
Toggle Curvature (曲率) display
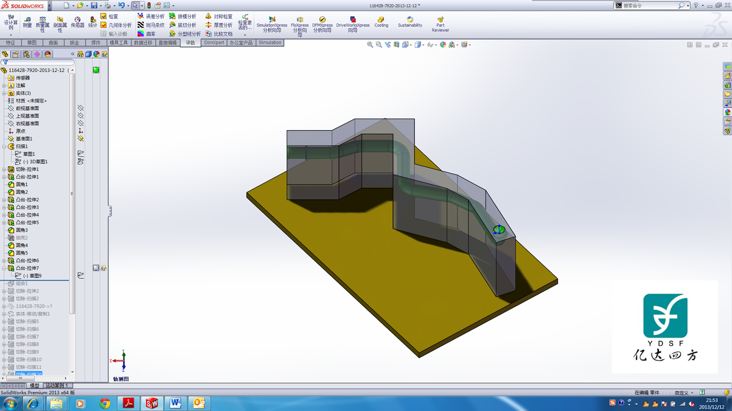tap(146, 34)
